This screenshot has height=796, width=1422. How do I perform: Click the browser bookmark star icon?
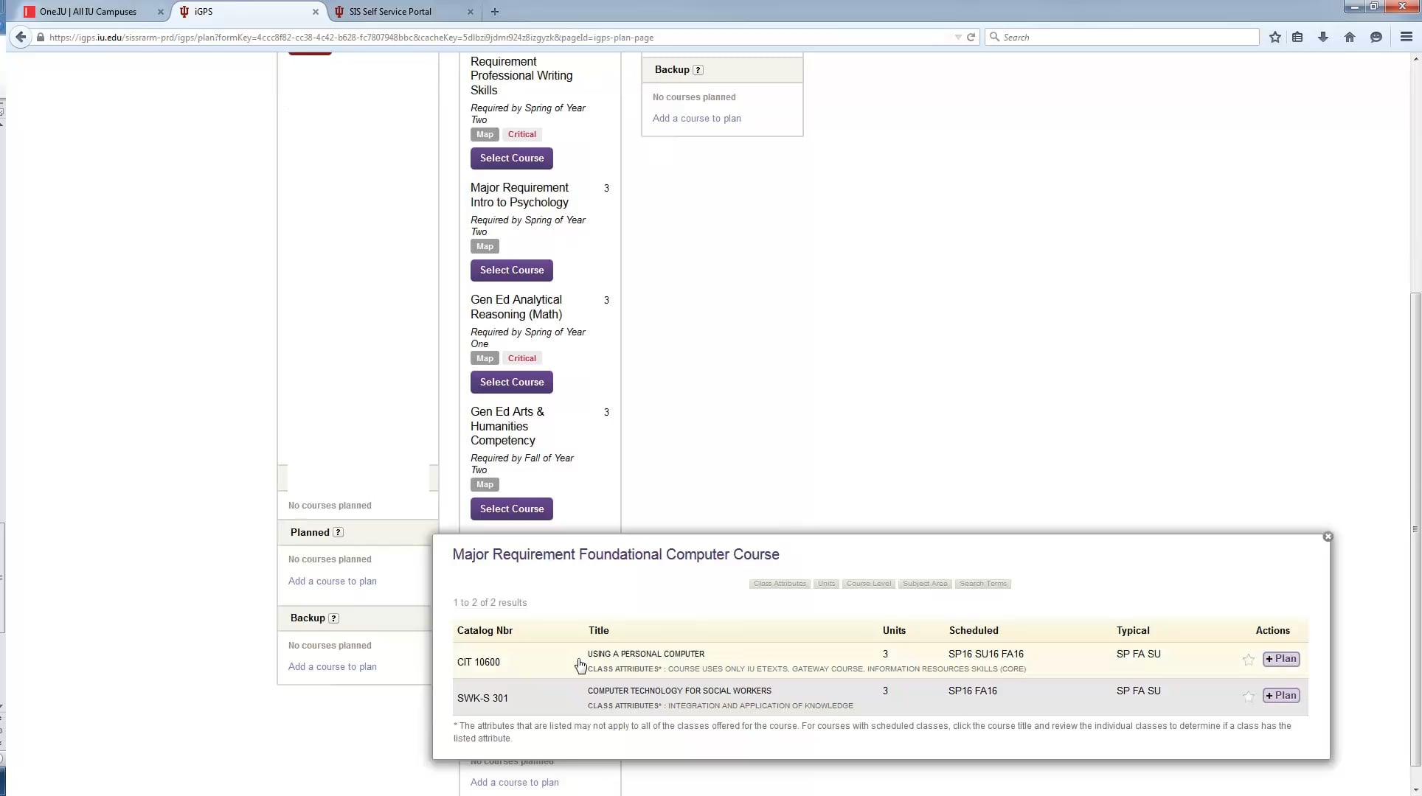click(x=1274, y=37)
